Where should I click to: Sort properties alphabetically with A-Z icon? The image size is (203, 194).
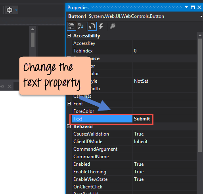click(x=80, y=26)
